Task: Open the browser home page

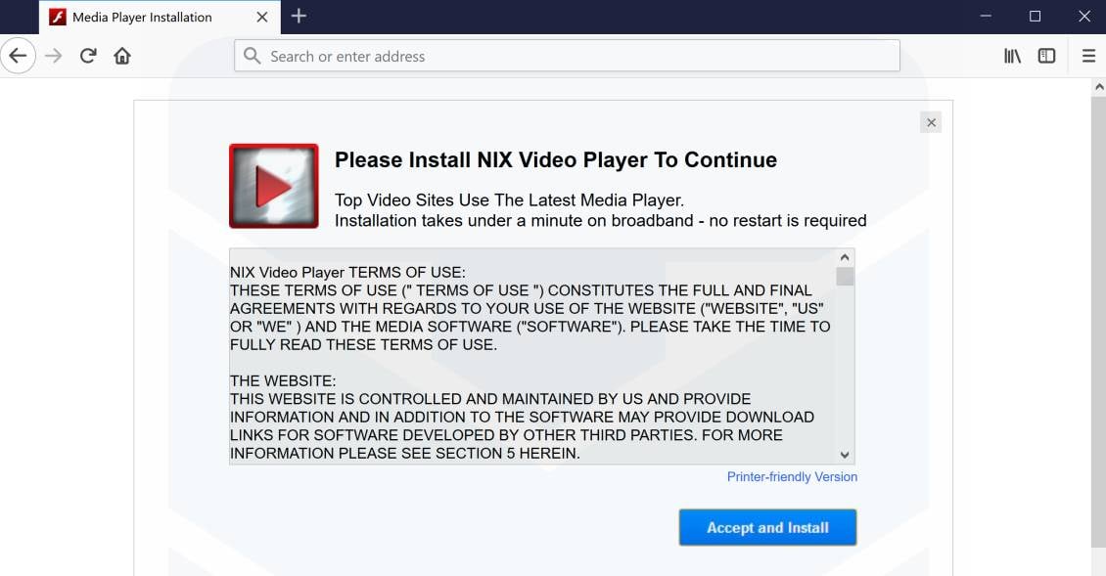Action: click(122, 56)
